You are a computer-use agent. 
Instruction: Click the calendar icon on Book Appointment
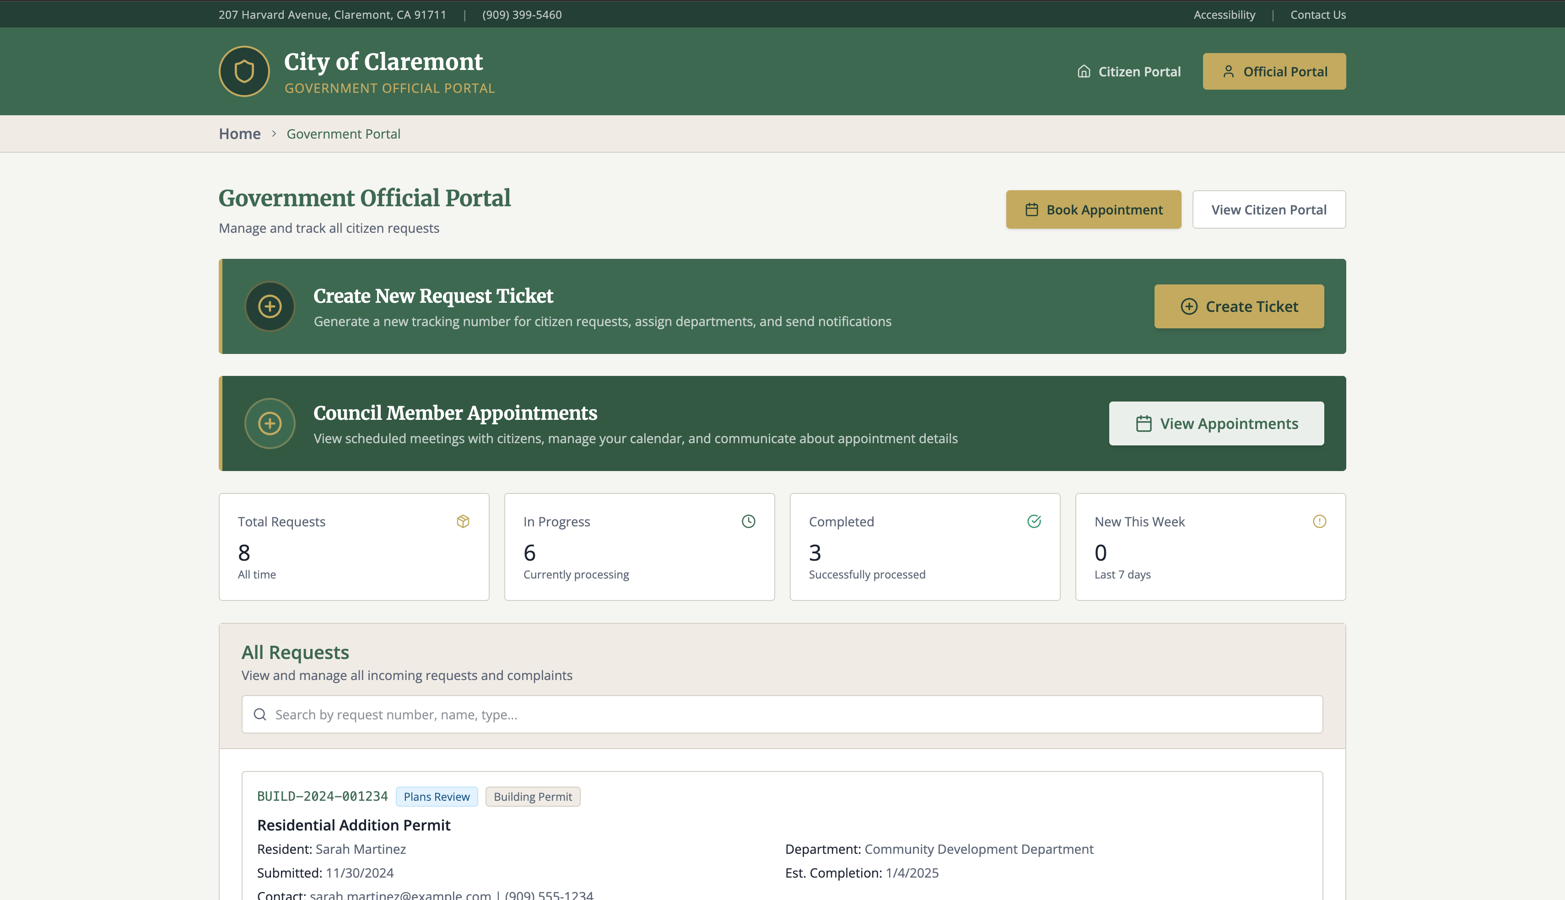(x=1031, y=209)
